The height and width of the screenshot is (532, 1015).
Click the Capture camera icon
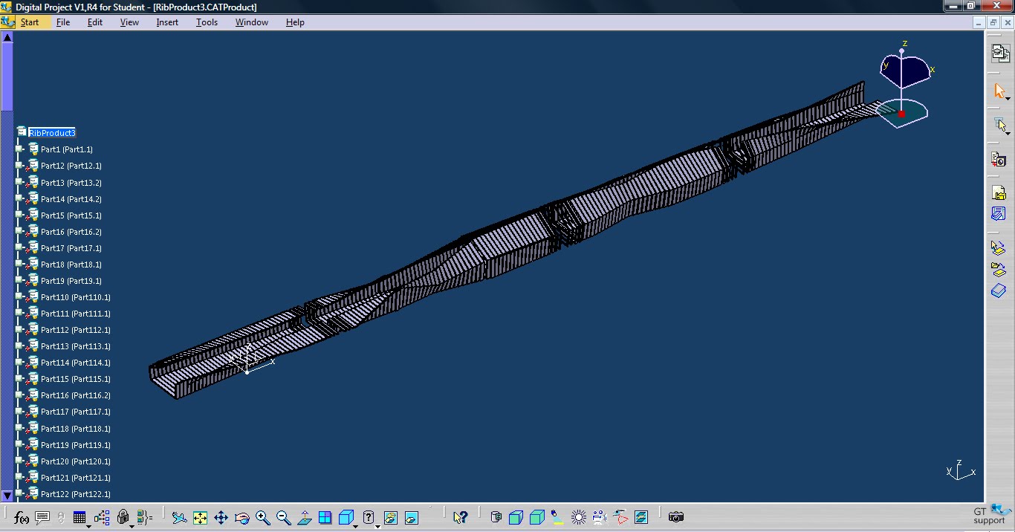click(675, 517)
